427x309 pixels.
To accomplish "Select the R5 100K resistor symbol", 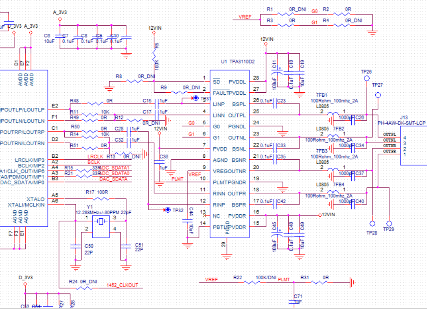I will 154,56.
